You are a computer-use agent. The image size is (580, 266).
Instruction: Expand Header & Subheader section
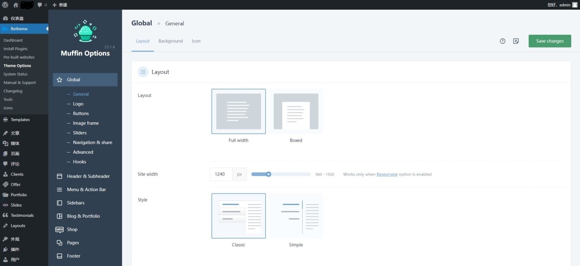click(85, 176)
